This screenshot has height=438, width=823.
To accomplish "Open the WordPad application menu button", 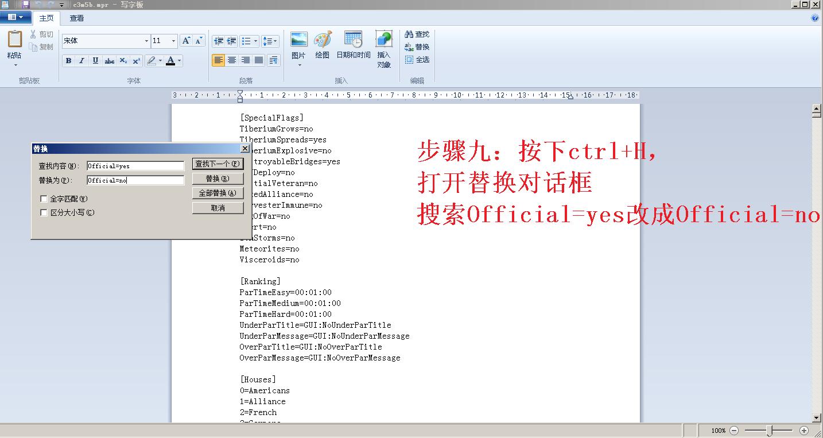I will click(x=15, y=18).
